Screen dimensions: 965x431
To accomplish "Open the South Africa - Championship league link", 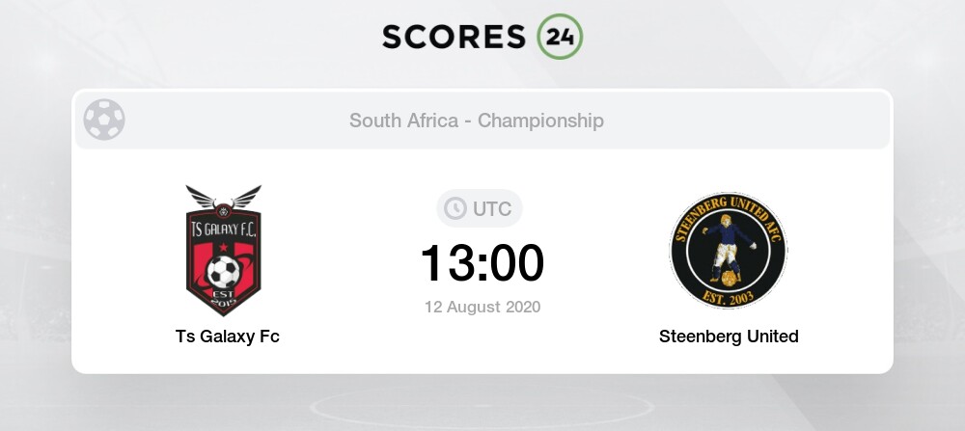I will 477,121.
